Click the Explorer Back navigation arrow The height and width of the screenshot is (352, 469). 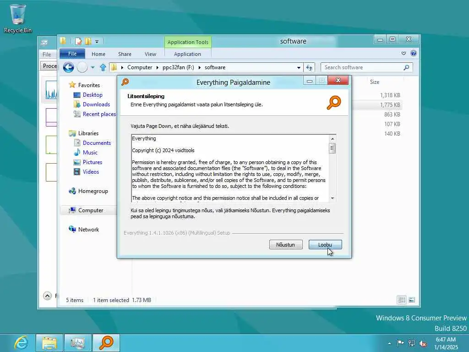coord(69,67)
